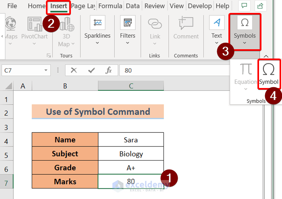The height and width of the screenshot is (199, 282).
Task: Click the Share button in title area
Action: pos(261,6)
